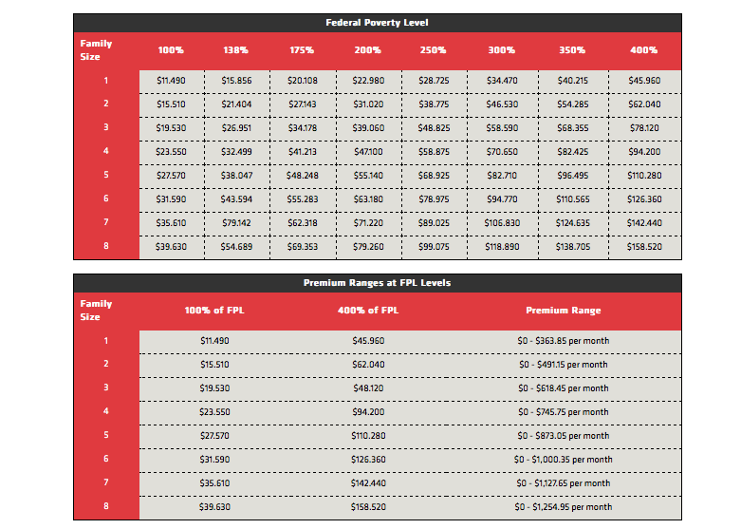Select the 175% column header
Image resolution: width=741 pixels, height=529 pixels.
coord(302,50)
